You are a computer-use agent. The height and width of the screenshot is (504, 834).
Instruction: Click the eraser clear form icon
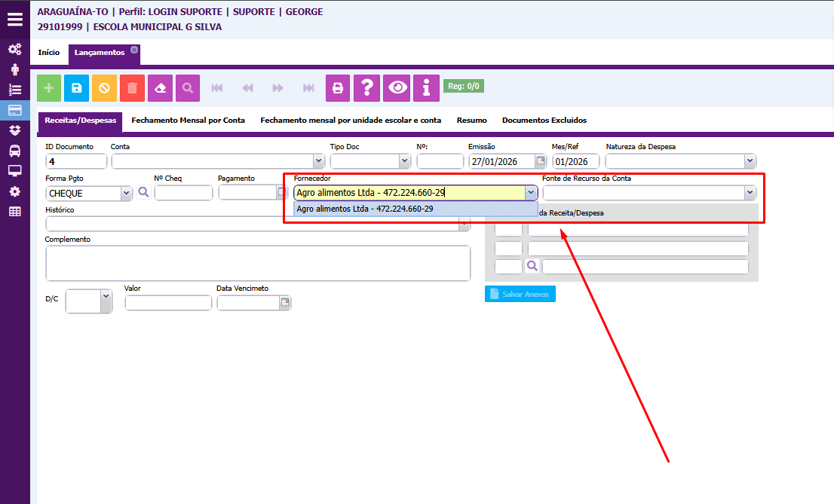point(160,88)
